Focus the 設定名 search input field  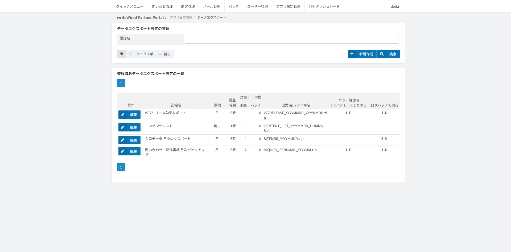(x=292, y=40)
